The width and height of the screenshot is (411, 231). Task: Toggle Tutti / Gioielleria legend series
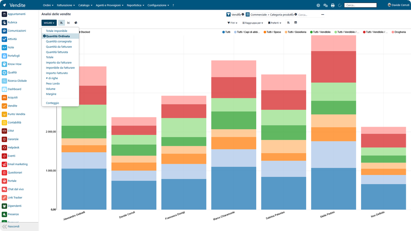(x=295, y=32)
